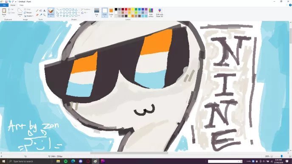Switch to the Home tab
292x164 pixels.
(x=13, y=5)
